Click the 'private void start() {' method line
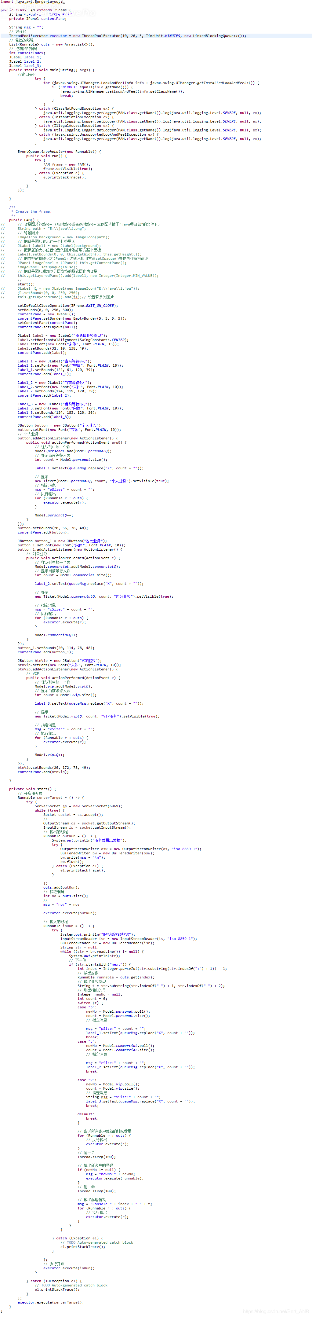312x1317 pixels. 33,789
